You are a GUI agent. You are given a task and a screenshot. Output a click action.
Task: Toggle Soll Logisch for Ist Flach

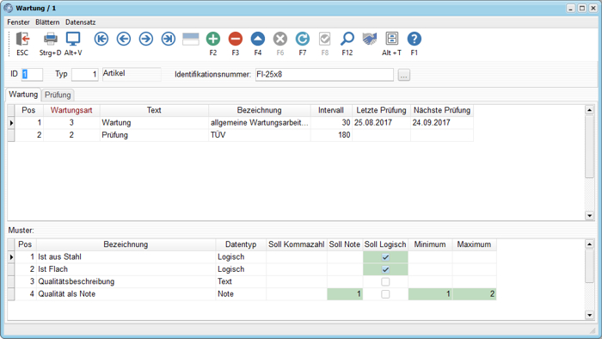pyautogui.click(x=385, y=269)
